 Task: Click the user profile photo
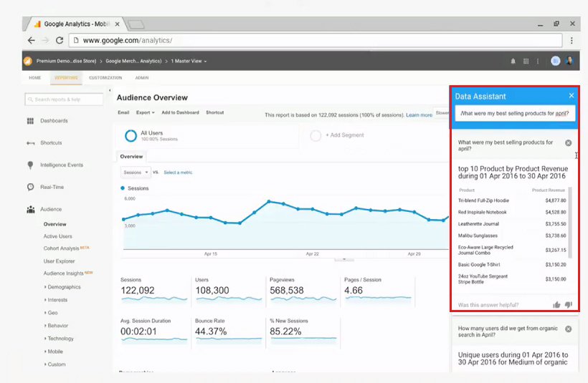pyautogui.click(x=569, y=61)
